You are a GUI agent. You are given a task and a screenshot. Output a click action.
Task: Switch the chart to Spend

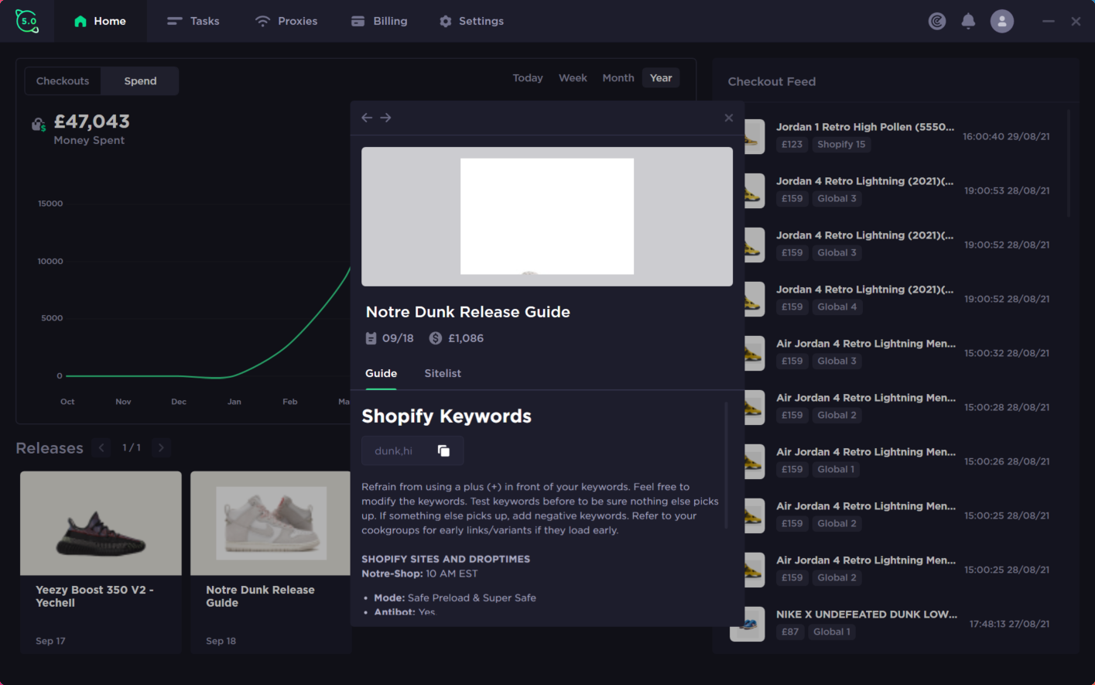point(140,80)
